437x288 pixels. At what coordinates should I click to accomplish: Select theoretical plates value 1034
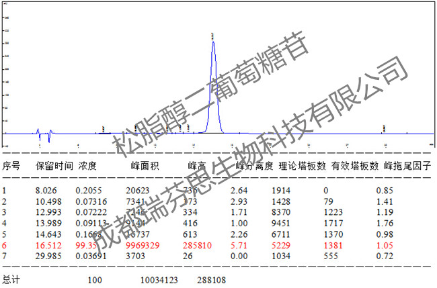click(x=281, y=256)
